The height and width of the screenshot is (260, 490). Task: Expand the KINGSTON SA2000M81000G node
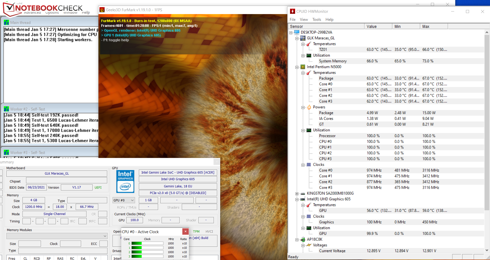point(297,194)
